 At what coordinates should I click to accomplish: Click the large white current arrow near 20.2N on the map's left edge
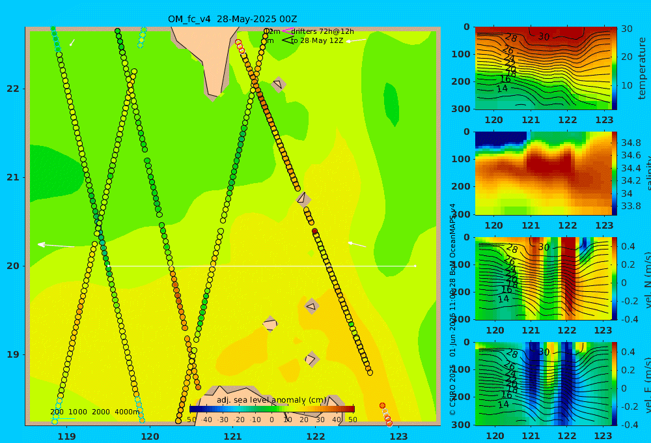tap(56, 245)
